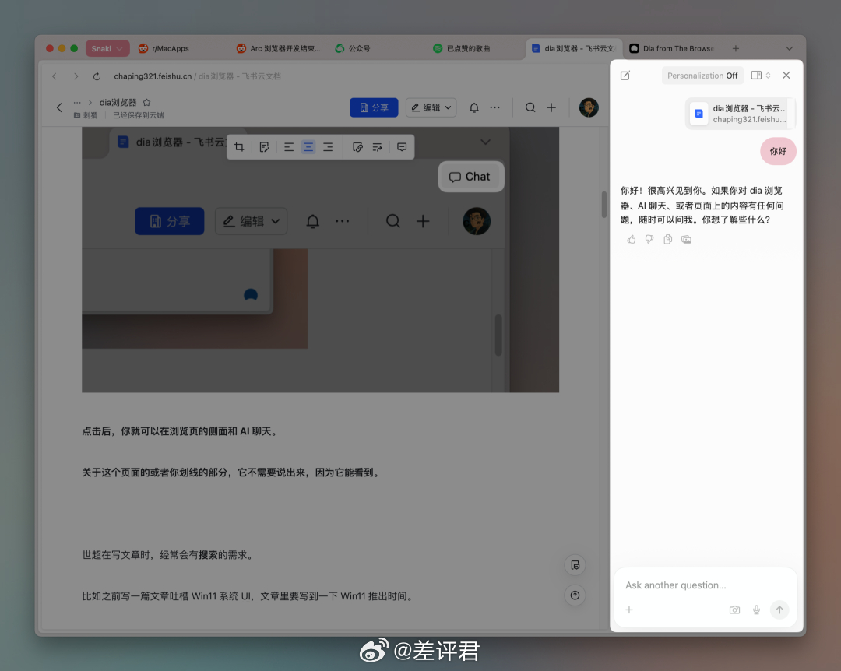Click the Chat button inside screenshot image
841x671 pixels.
coord(470,177)
